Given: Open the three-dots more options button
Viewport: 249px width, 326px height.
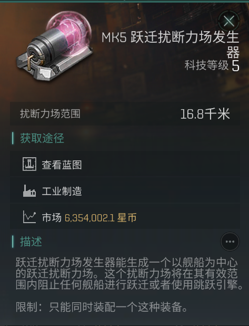Looking at the screenshot, I should point(230,242).
